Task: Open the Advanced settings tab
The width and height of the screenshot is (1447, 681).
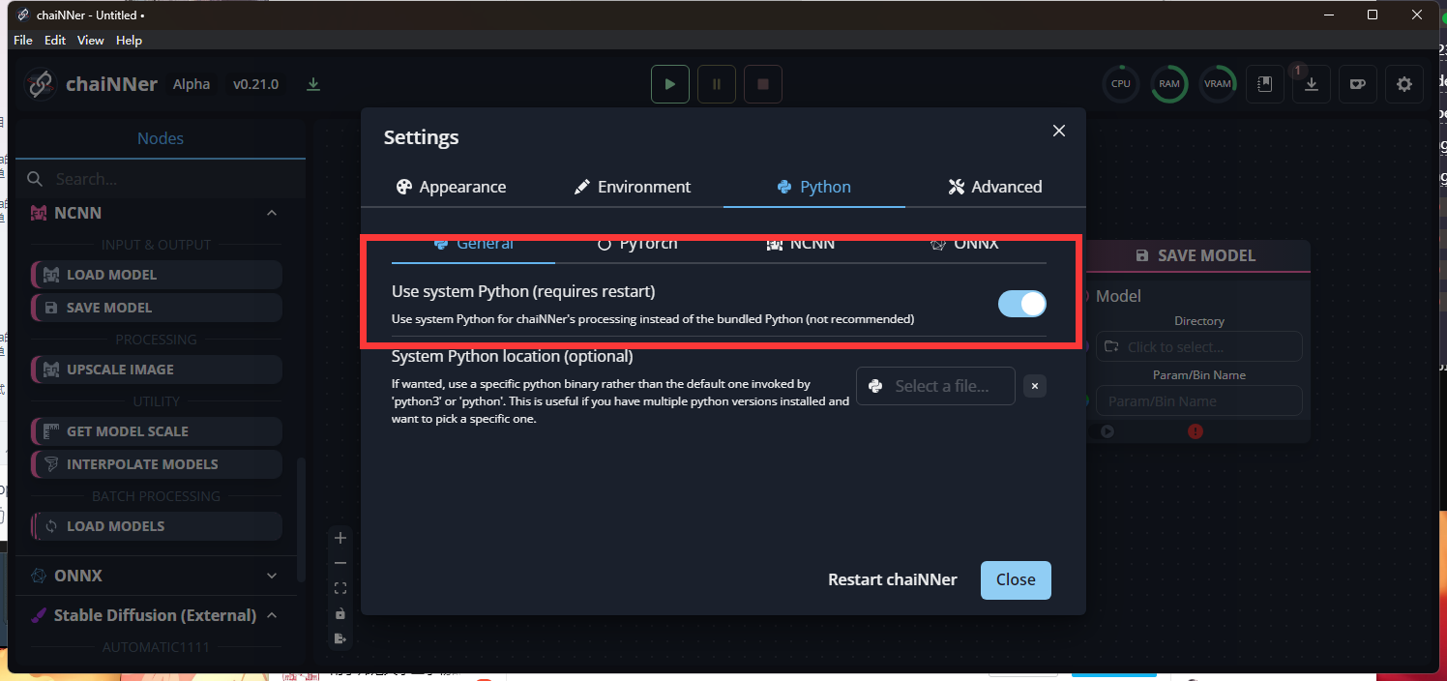Action: pos(995,187)
